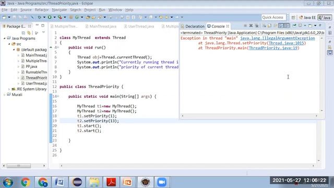Click the Open Task folder toolbar icon
334x188 pixels.
(94, 17)
